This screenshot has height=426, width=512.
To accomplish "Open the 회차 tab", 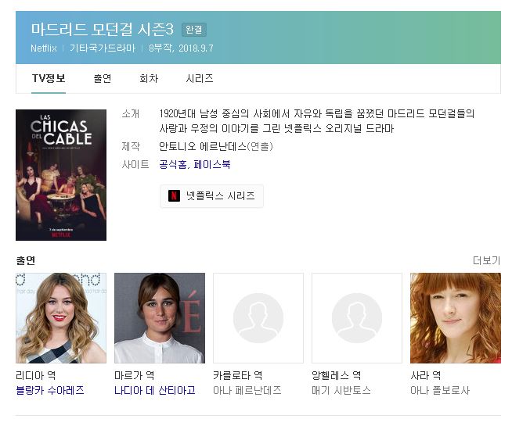I will tap(149, 78).
